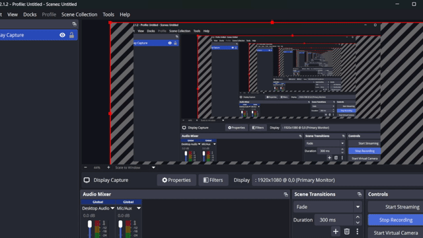
Task: Click Start Virtual Camera button
Action: tap(395, 233)
